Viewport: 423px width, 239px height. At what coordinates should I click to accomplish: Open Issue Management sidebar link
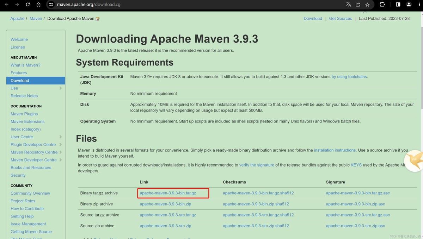(x=28, y=224)
